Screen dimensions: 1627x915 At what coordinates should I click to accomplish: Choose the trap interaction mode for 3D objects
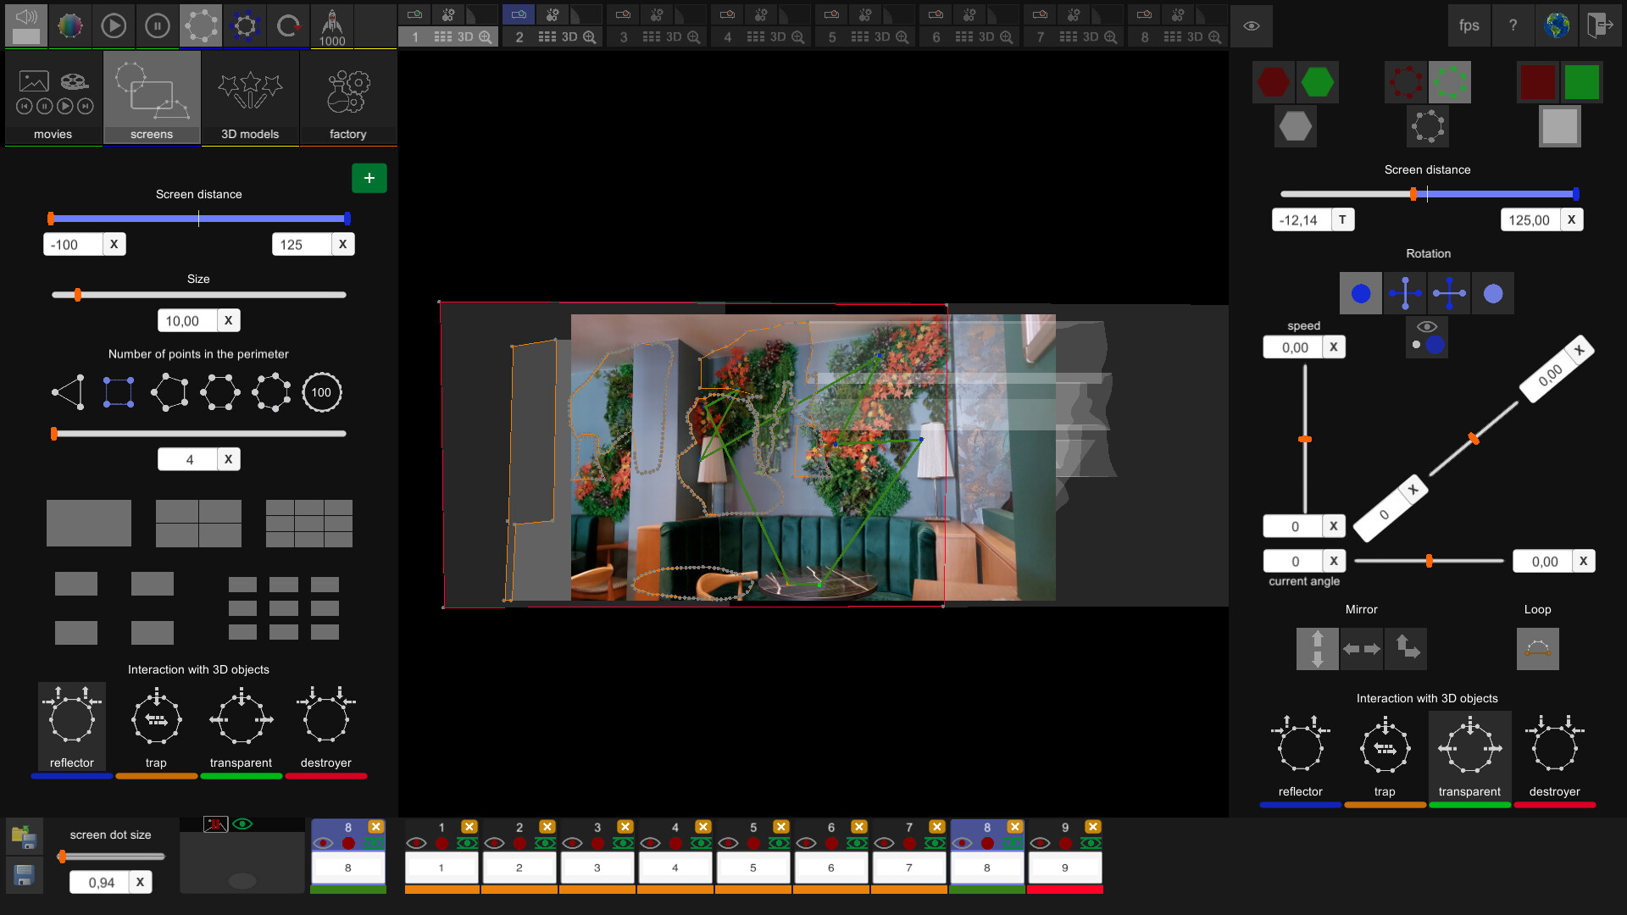point(156,718)
